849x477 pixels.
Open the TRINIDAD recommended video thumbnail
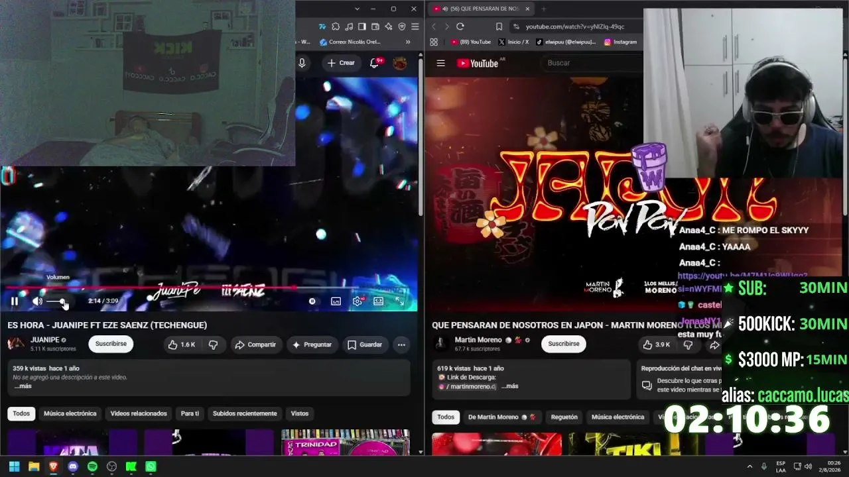346,442
